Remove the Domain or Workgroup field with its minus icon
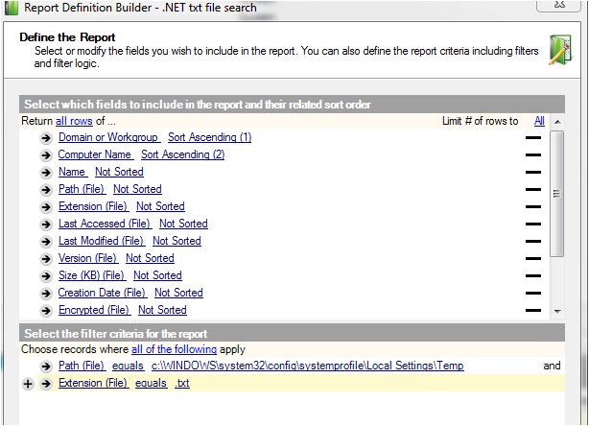Viewport: 589px width, 426px height. click(533, 138)
